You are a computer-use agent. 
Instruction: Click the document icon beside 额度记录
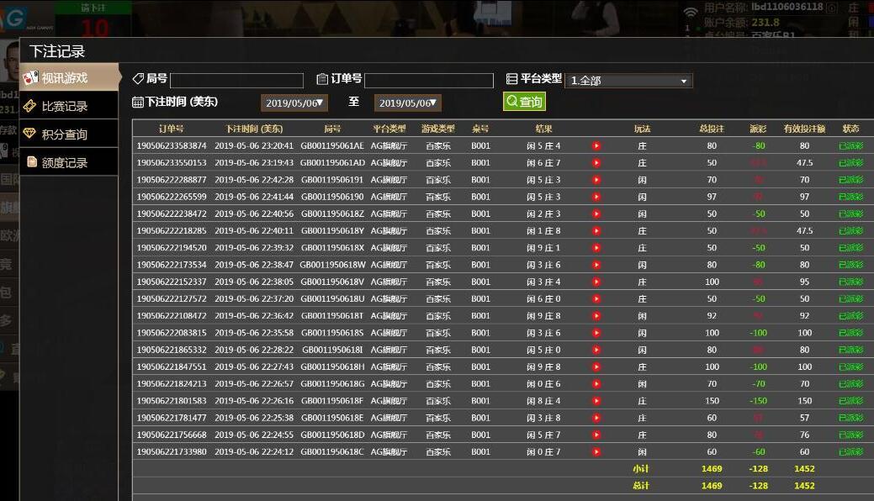(32, 161)
